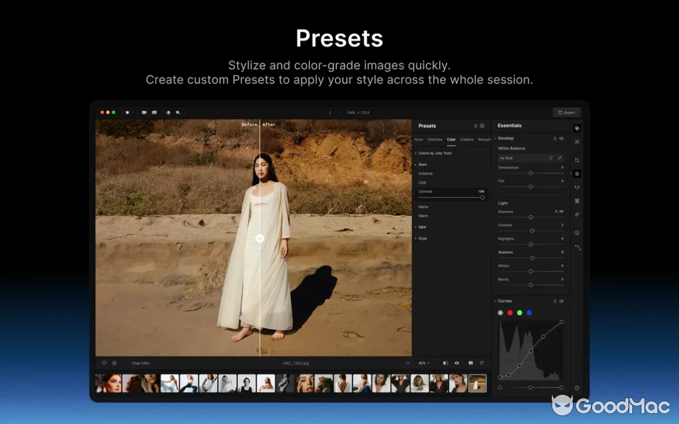Select the Healing tool in the top toolbar
Screen dimensions: 679x424
coord(168,112)
